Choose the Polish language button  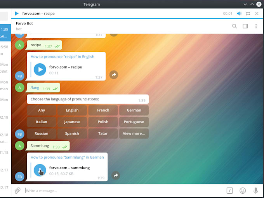103,122
